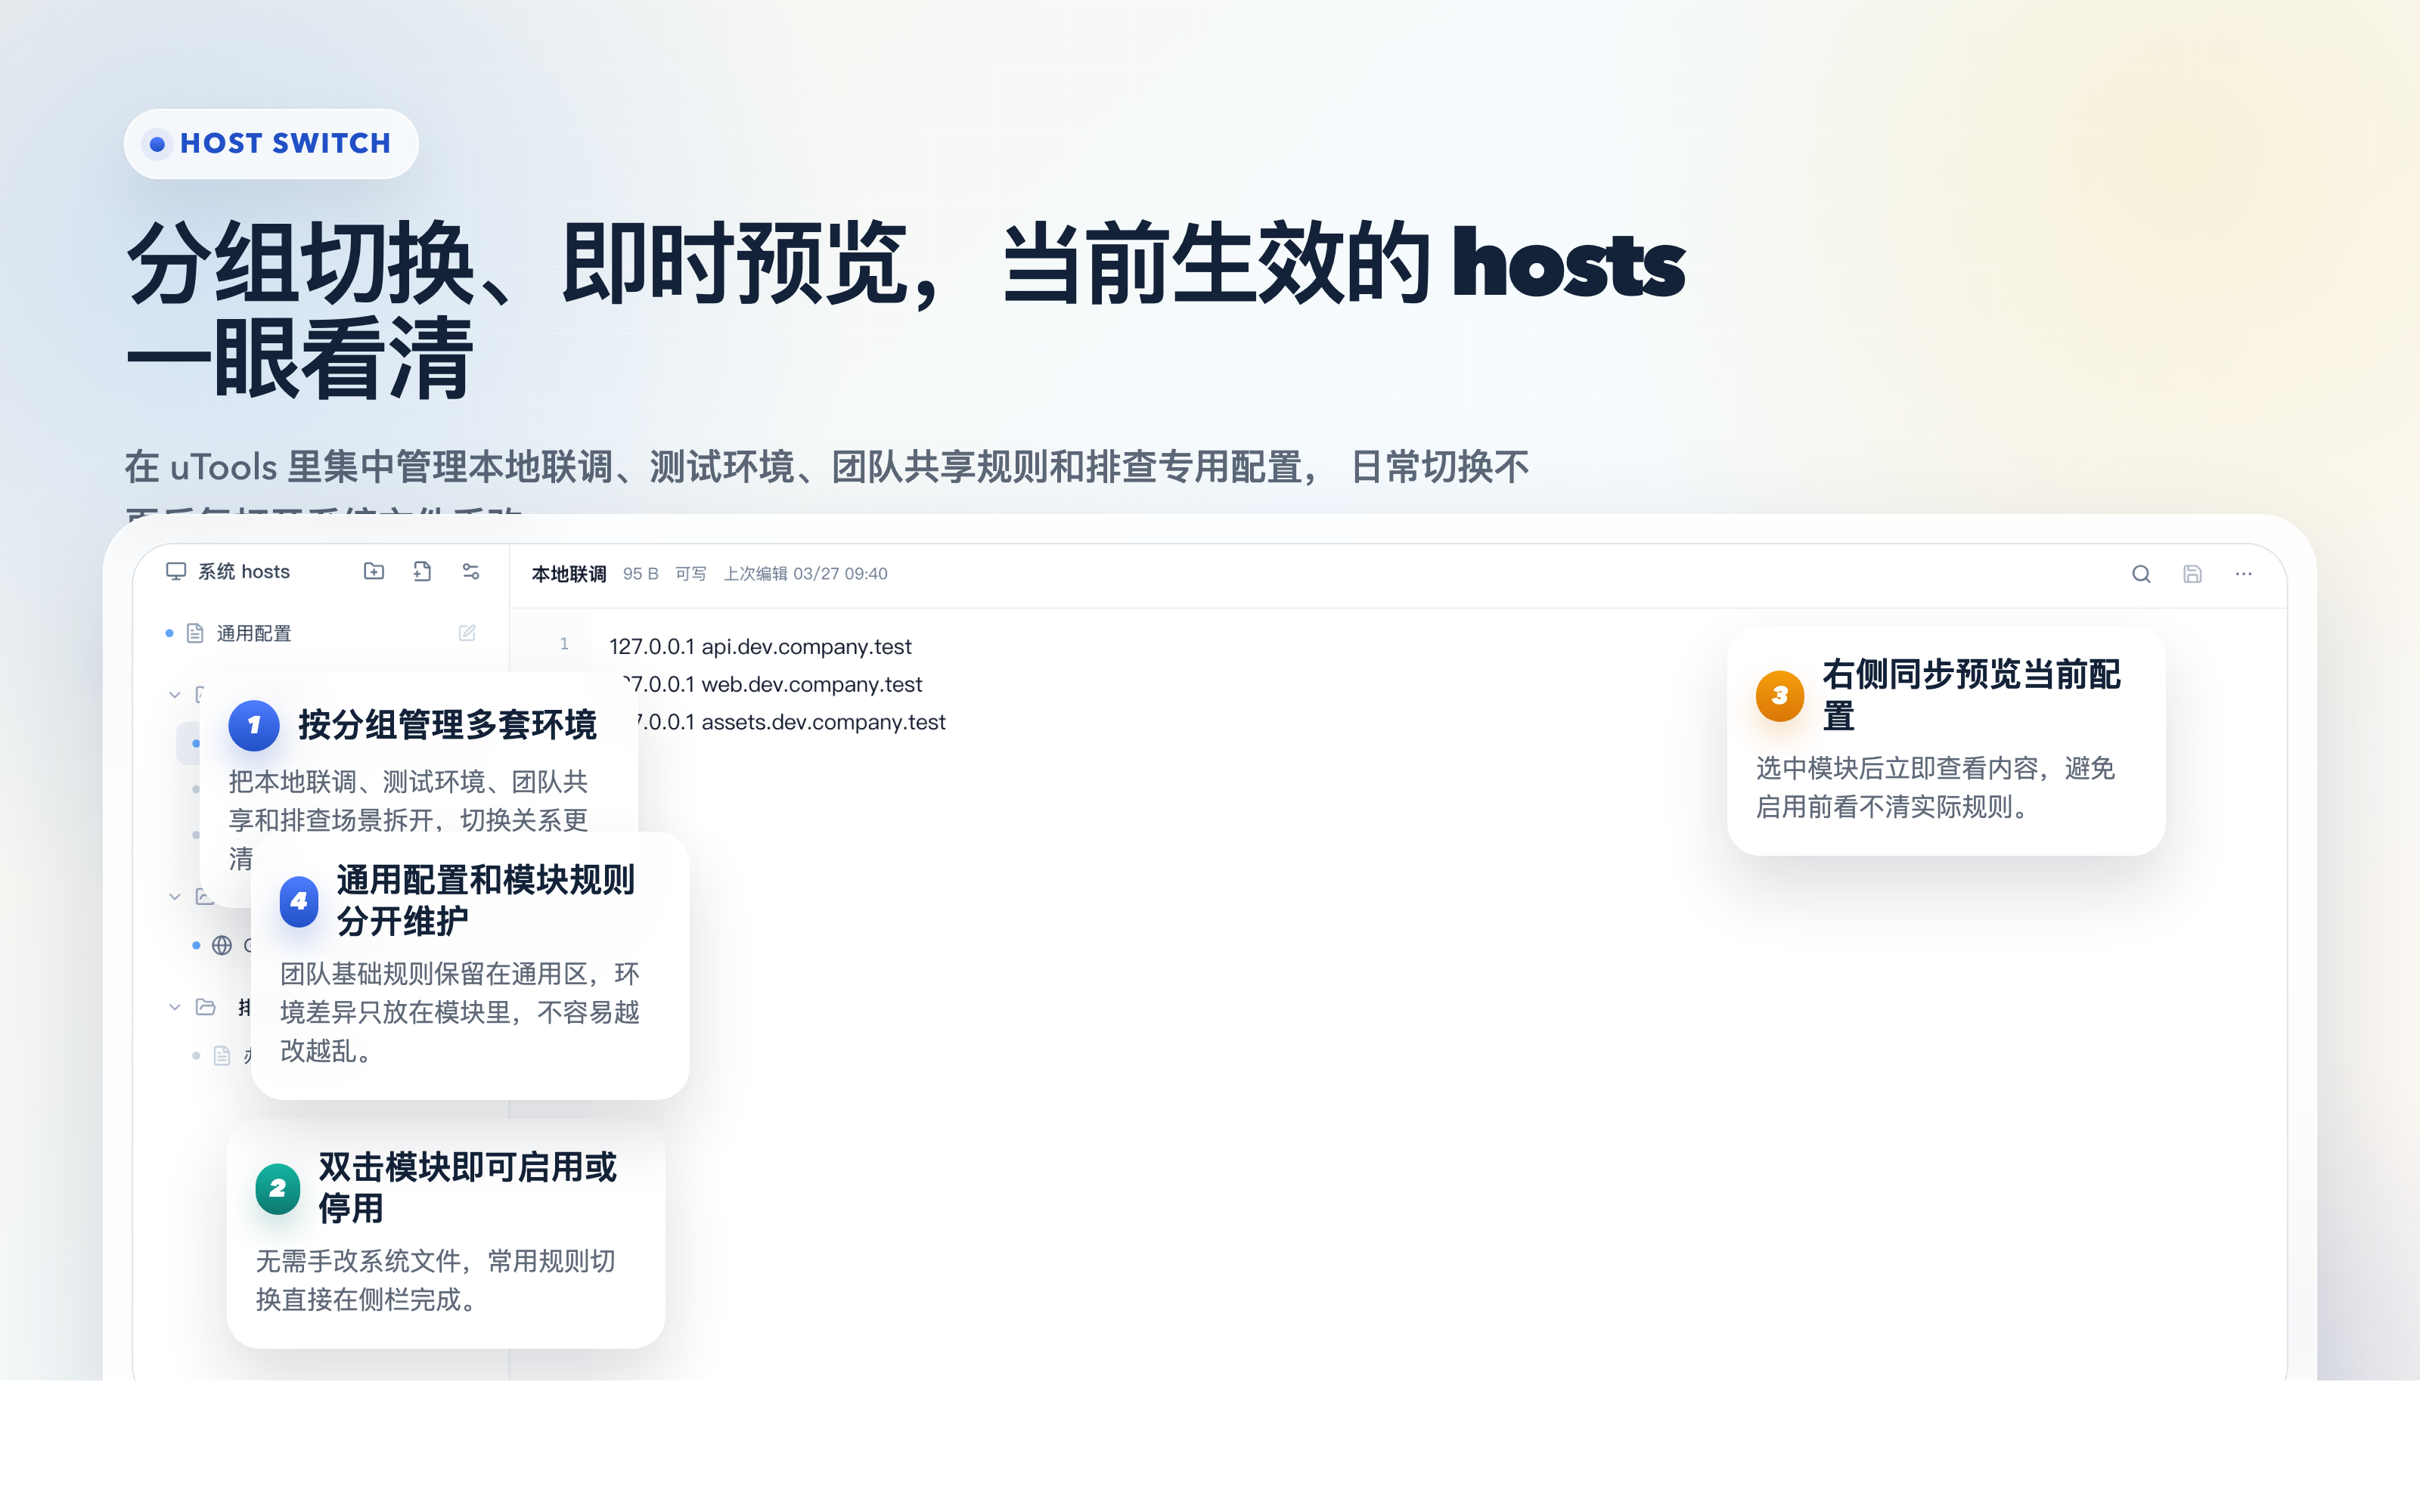This screenshot has height=1512, width=2420.
Task: Click the globe icon module in sidebar tree
Action: click(x=222, y=945)
